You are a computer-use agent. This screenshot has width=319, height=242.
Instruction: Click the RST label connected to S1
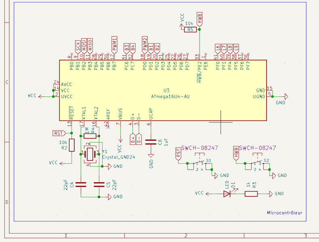[178, 154]
